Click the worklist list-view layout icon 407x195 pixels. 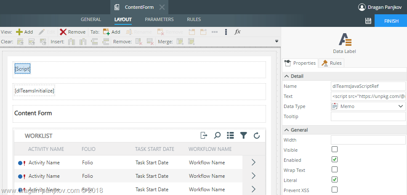click(230, 135)
